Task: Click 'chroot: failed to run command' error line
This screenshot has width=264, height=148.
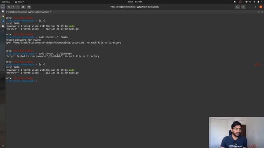Action: coord(52,56)
